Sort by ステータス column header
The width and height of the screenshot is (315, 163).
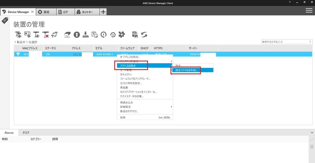[x=56, y=48]
